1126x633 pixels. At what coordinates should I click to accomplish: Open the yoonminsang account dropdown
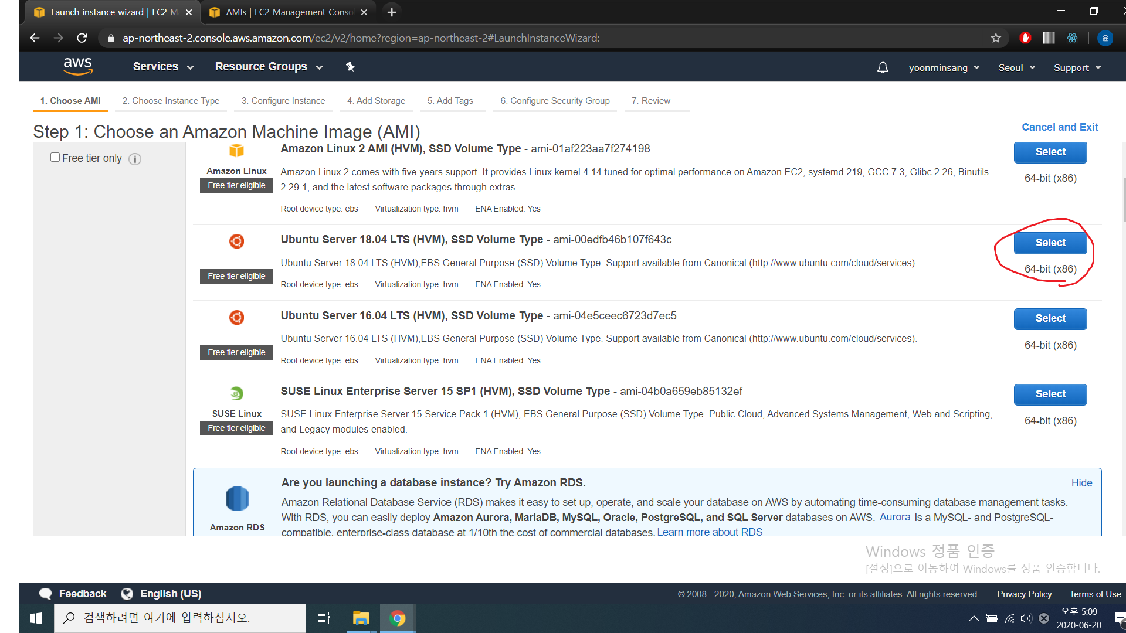(x=944, y=68)
